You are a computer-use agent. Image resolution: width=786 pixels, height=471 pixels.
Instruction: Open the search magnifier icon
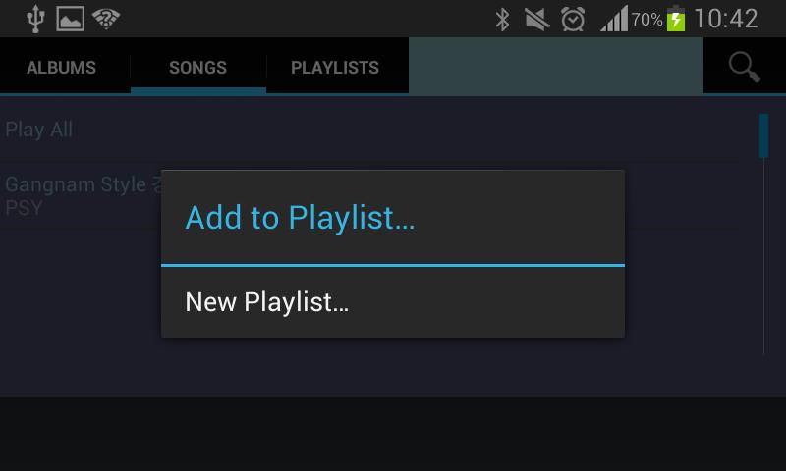745,67
